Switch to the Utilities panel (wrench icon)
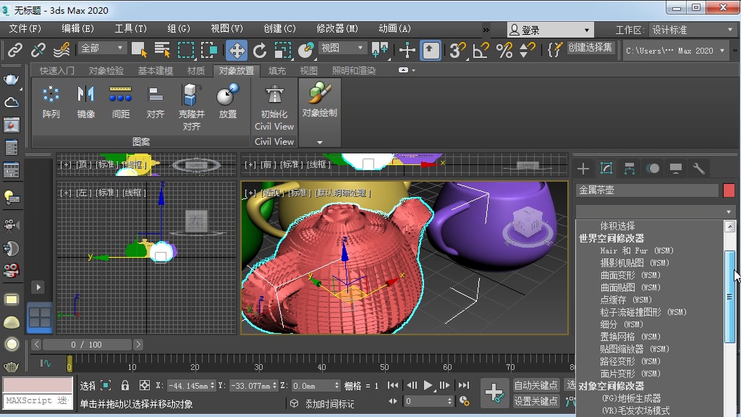741x417 pixels. tap(698, 168)
